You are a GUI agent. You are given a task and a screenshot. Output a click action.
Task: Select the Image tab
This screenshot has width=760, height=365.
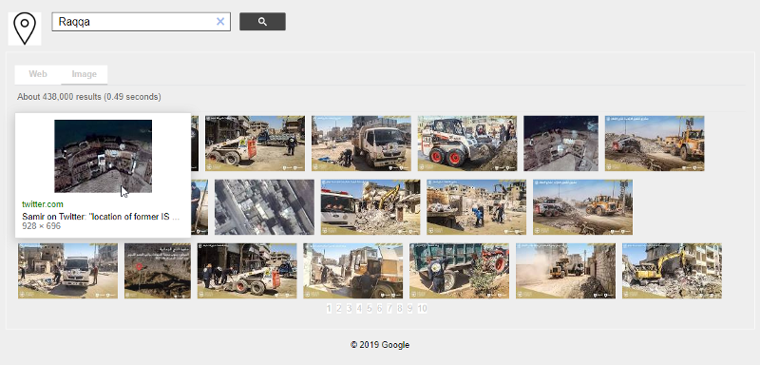[x=85, y=74]
